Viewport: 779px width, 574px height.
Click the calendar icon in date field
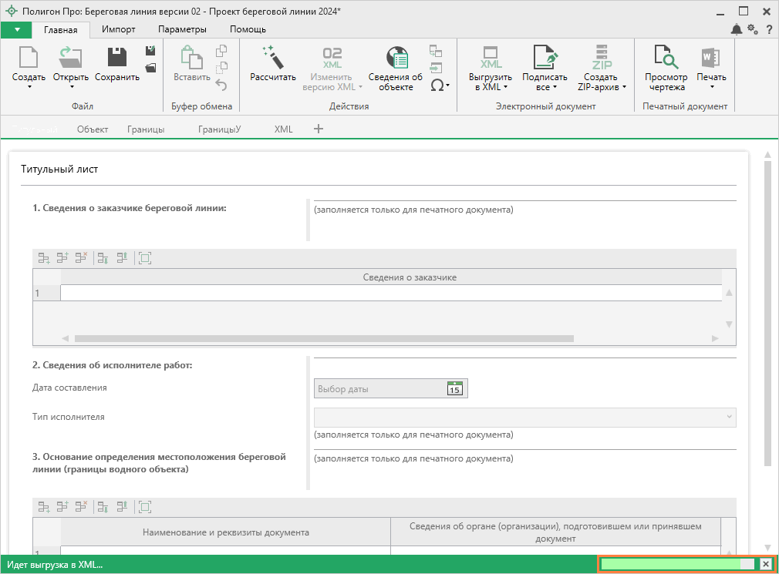click(x=455, y=389)
